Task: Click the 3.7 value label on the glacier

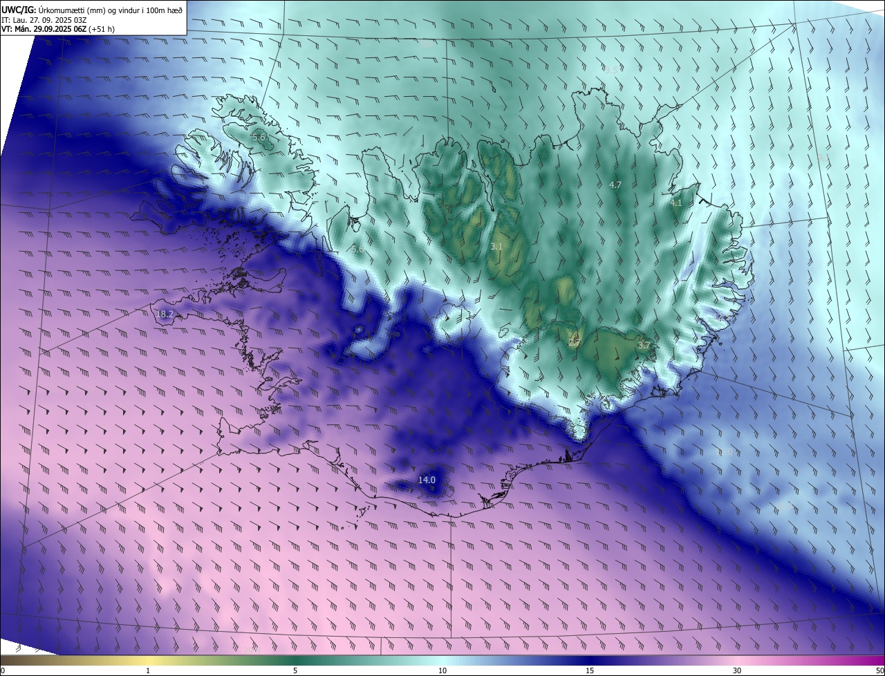Action: pos(644,345)
